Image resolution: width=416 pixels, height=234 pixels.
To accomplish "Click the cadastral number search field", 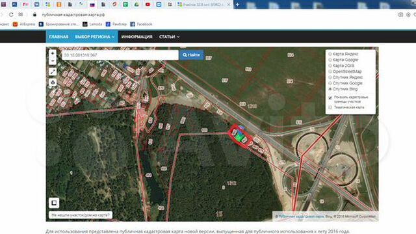I will [120, 55].
